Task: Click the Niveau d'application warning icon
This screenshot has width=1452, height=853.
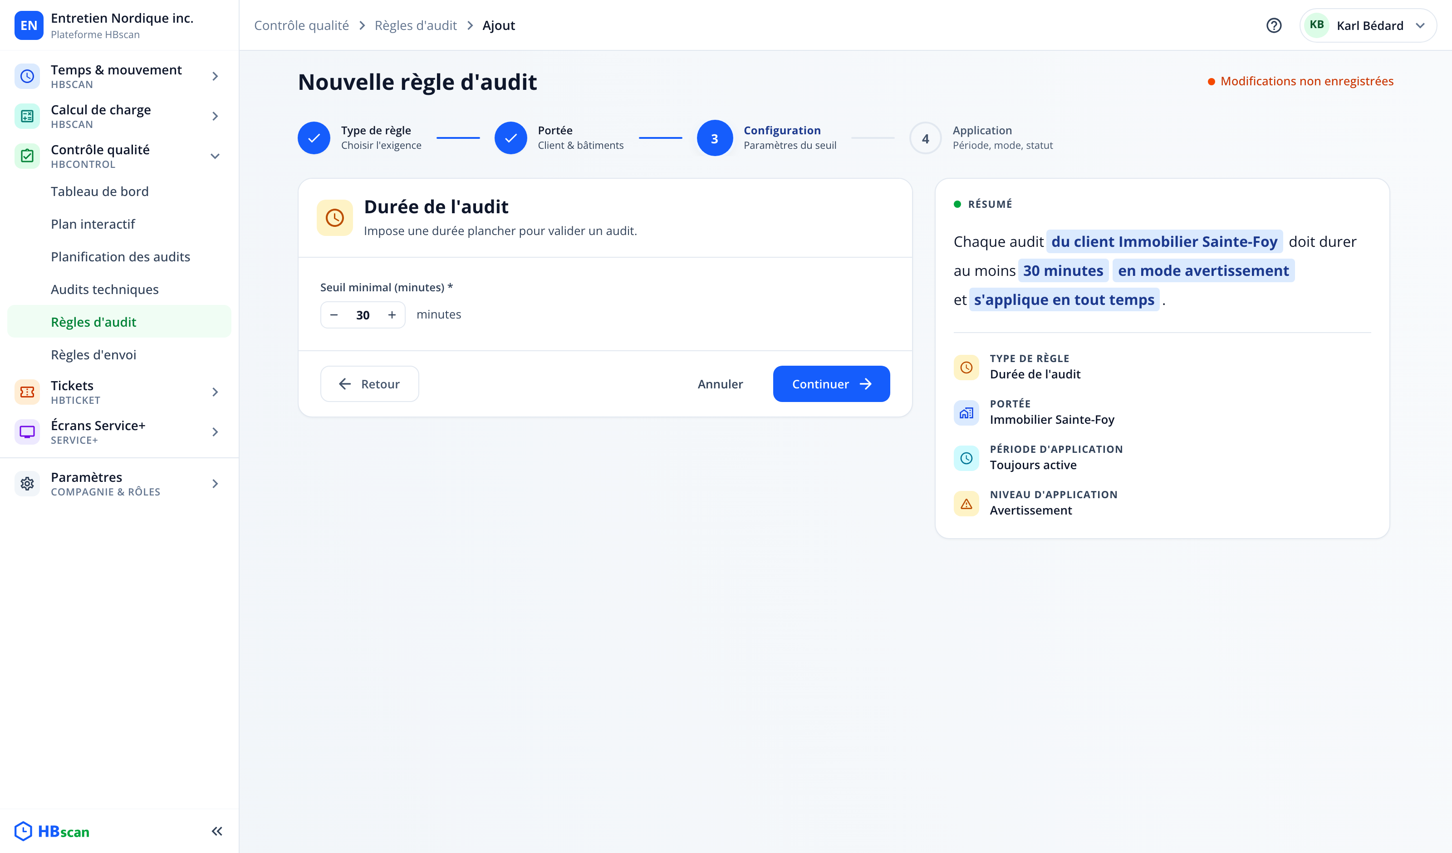Action: [966, 504]
